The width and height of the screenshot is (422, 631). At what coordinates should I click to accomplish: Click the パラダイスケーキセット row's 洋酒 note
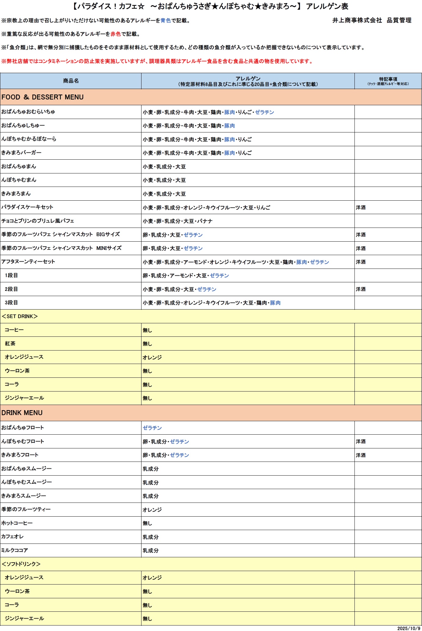(361, 208)
